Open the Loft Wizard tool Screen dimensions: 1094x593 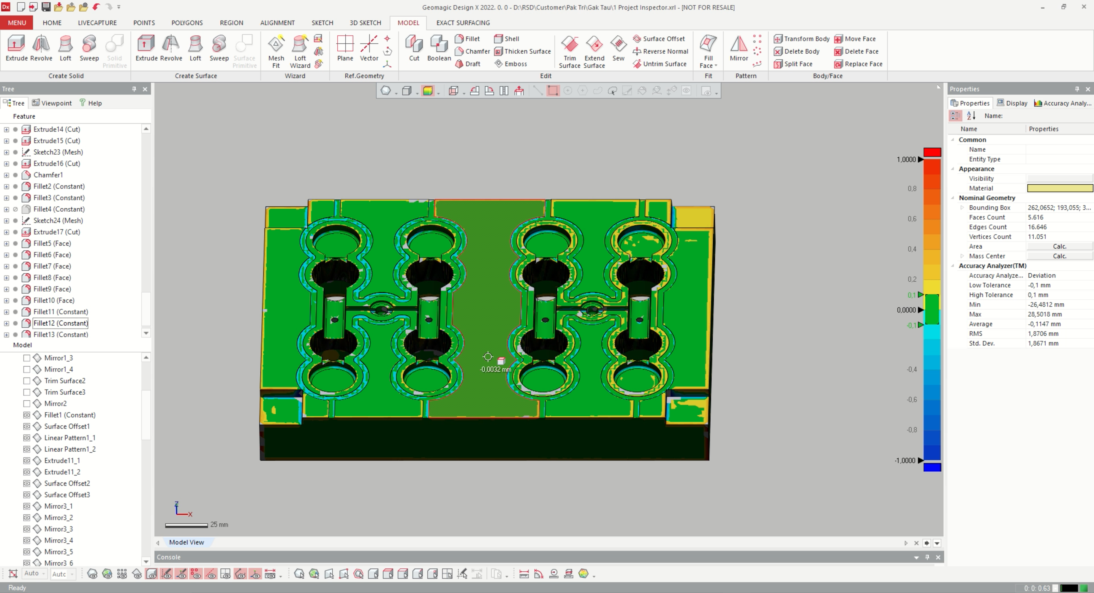pyautogui.click(x=300, y=51)
